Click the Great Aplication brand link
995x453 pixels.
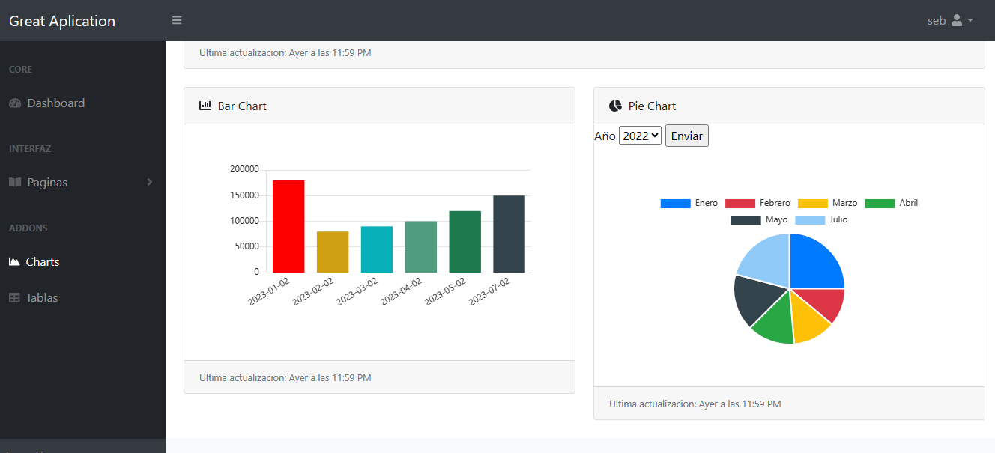pyautogui.click(x=62, y=21)
